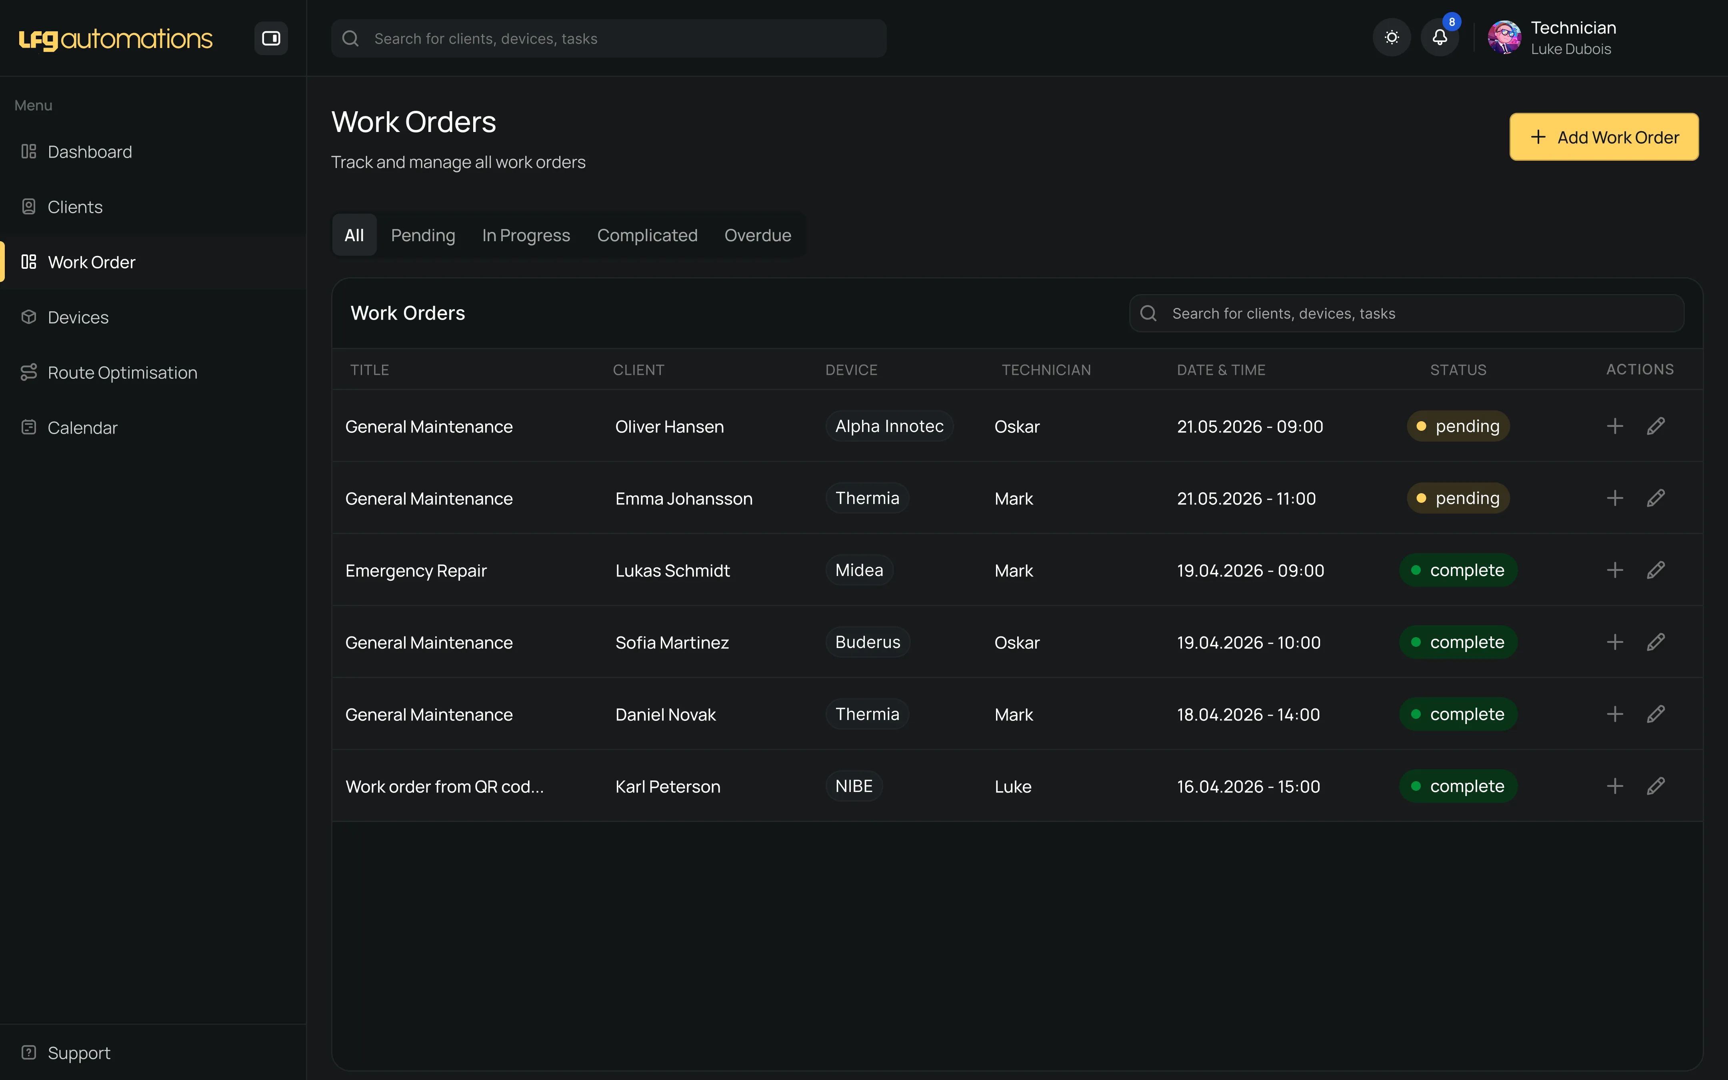The width and height of the screenshot is (1728, 1080).
Task: Click the Dashboard sidebar icon
Action: [x=28, y=152]
